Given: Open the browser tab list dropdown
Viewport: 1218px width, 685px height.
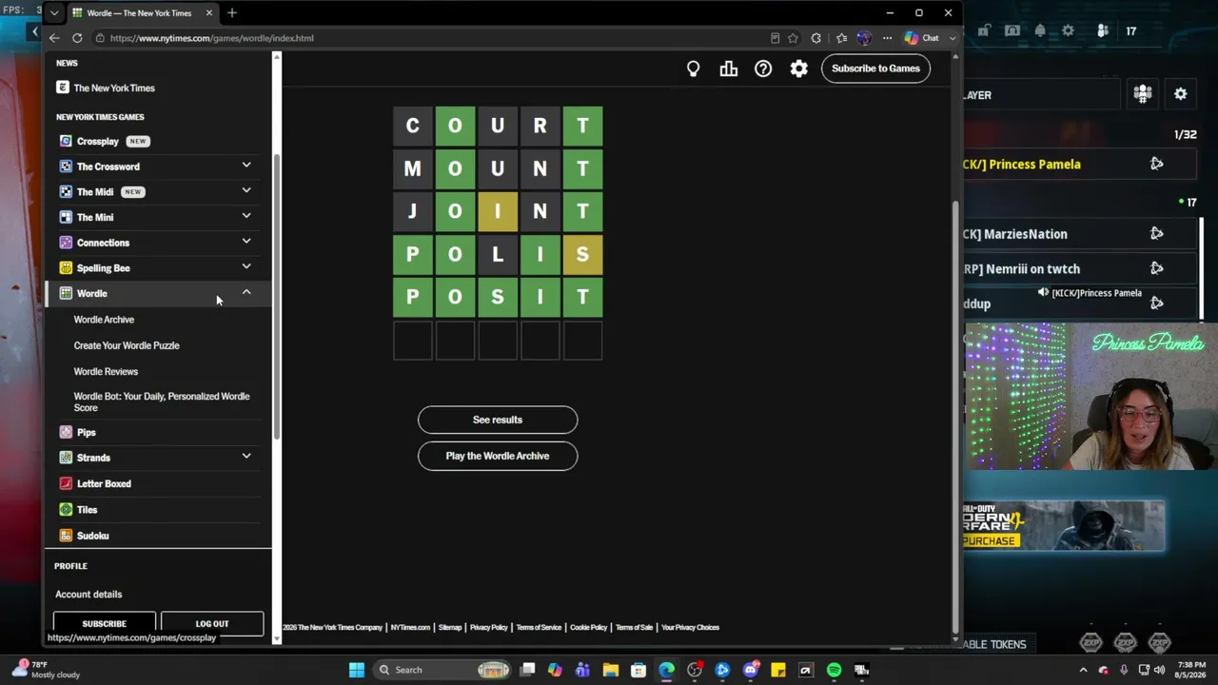Looking at the screenshot, I should [54, 13].
